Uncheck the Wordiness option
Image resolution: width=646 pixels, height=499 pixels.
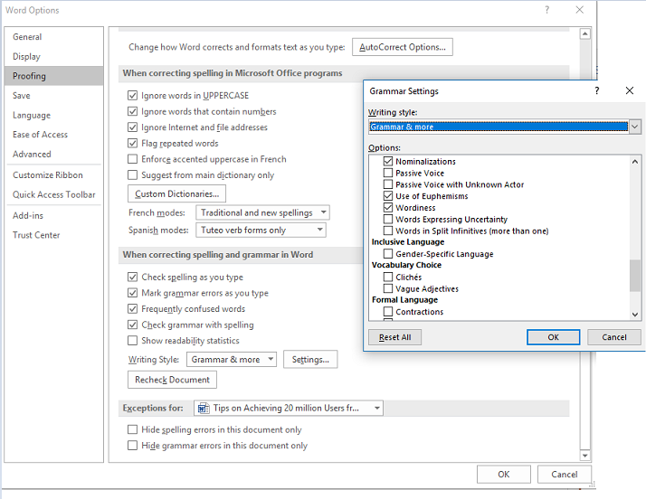388,207
